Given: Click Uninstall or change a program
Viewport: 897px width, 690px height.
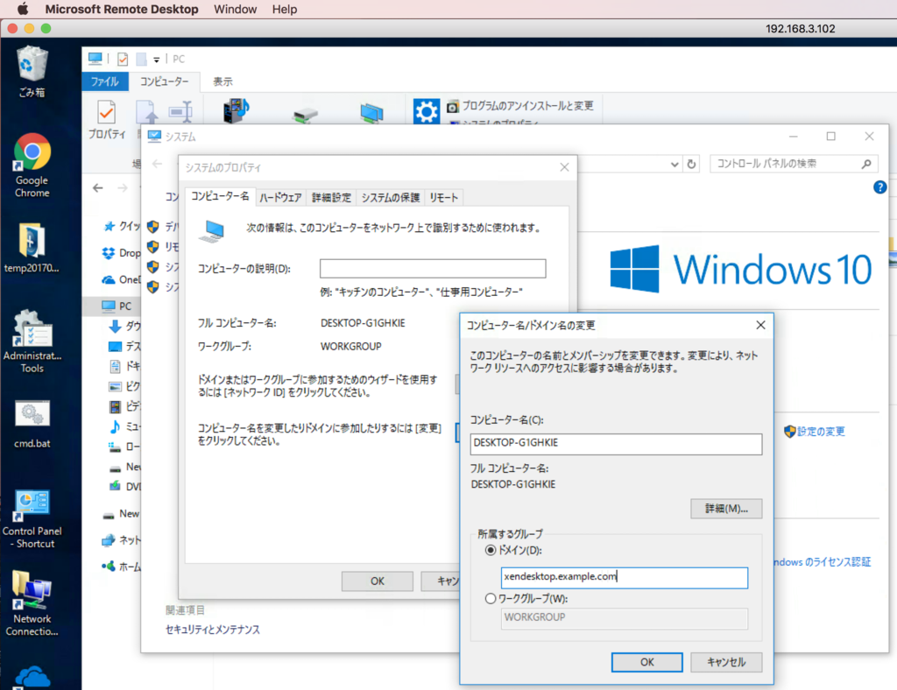Looking at the screenshot, I should tap(520, 106).
